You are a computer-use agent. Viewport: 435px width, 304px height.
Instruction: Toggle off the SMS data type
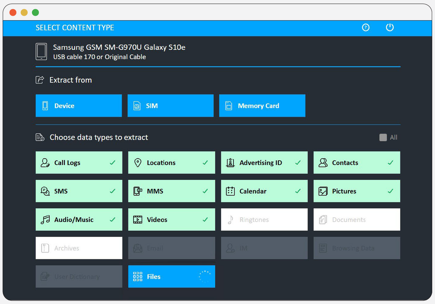coord(79,191)
